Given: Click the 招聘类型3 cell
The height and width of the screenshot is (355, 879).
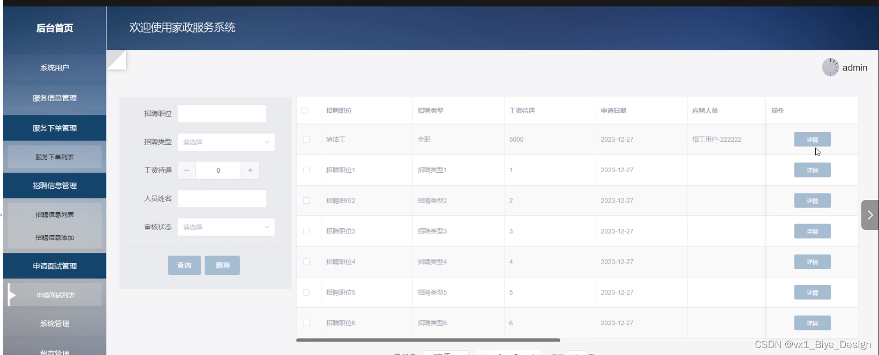Looking at the screenshot, I should pyautogui.click(x=432, y=231).
